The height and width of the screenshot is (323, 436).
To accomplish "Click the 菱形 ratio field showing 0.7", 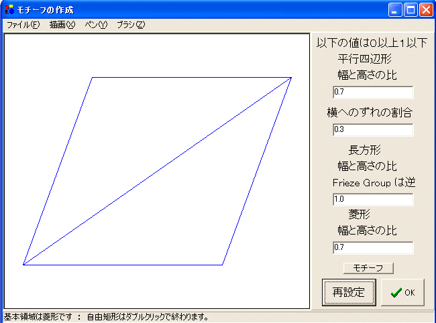I will pos(373,248).
